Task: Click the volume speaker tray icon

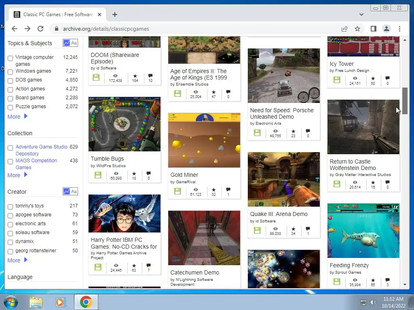Action: coord(373,302)
